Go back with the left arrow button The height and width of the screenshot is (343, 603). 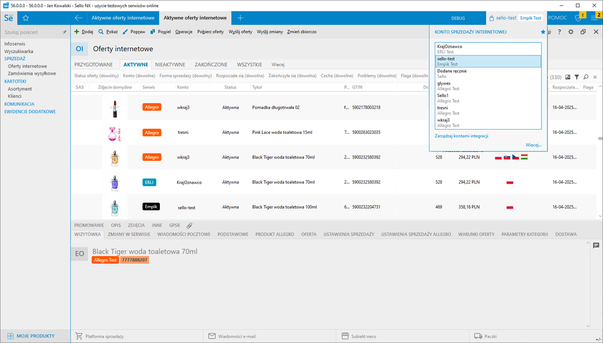(78, 18)
